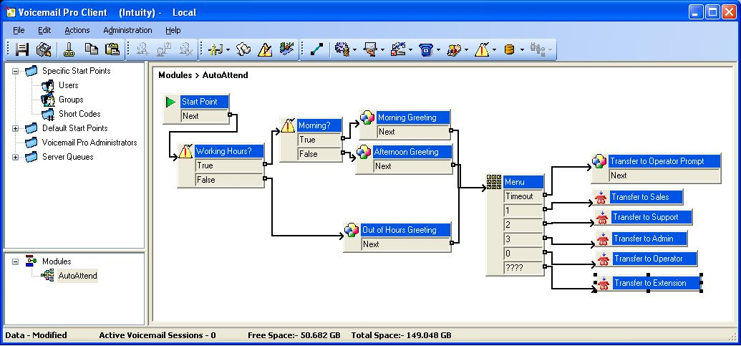Open the Preferences dropdown arrow
This screenshot has height=346, width=741.
[228, 49]
